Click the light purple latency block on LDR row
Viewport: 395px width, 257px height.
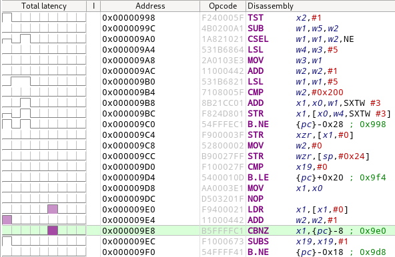pos(53,209)
